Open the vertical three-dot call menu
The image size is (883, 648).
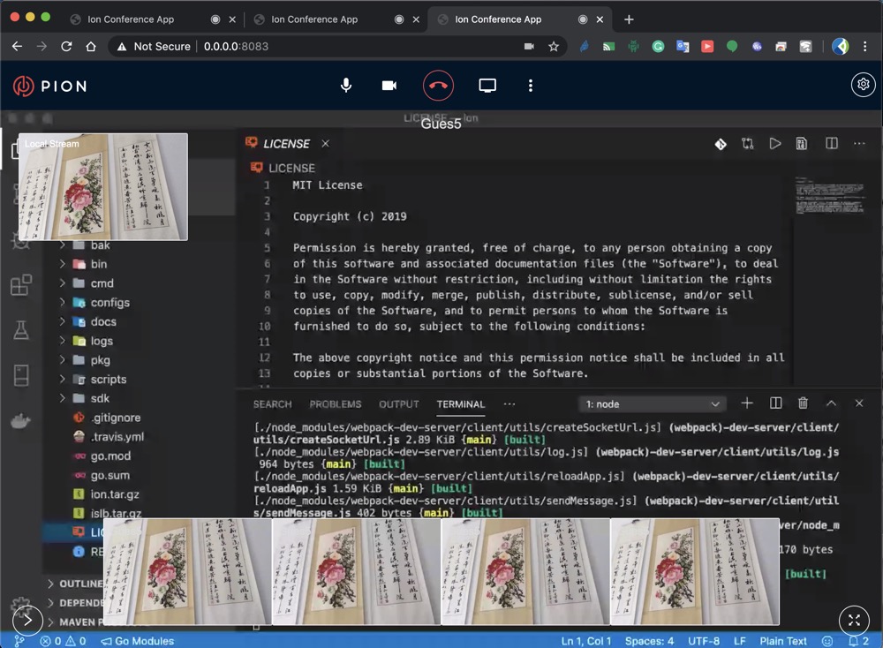click(531, 86)
